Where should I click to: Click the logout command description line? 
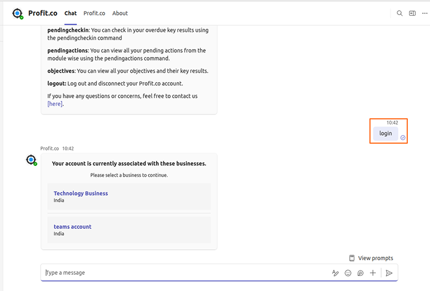[115, 83]
